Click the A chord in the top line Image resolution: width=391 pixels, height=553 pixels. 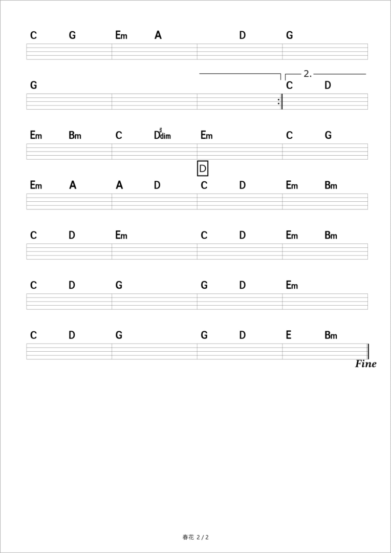[158, 35]
